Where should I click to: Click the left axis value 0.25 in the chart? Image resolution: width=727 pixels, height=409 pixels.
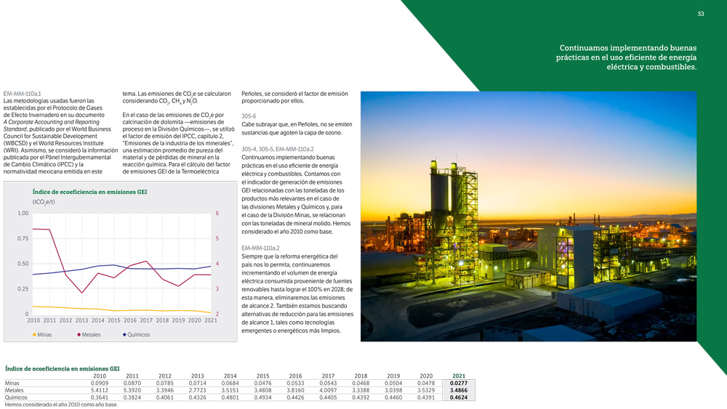[x=23, y=288]
